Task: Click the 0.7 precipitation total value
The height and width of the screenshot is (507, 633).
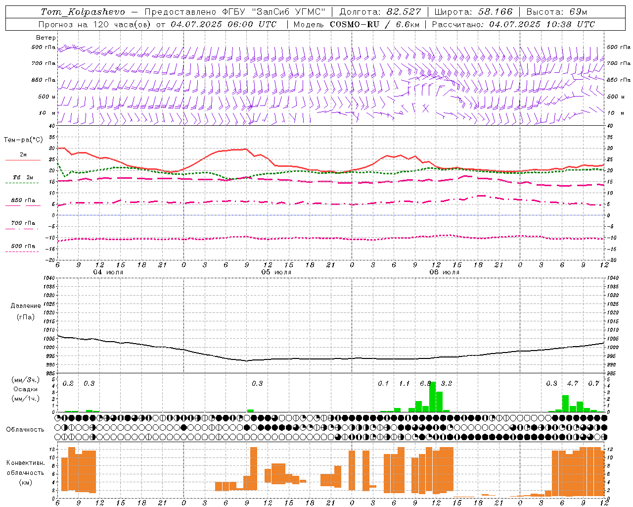Action: [x=594, y=384]
